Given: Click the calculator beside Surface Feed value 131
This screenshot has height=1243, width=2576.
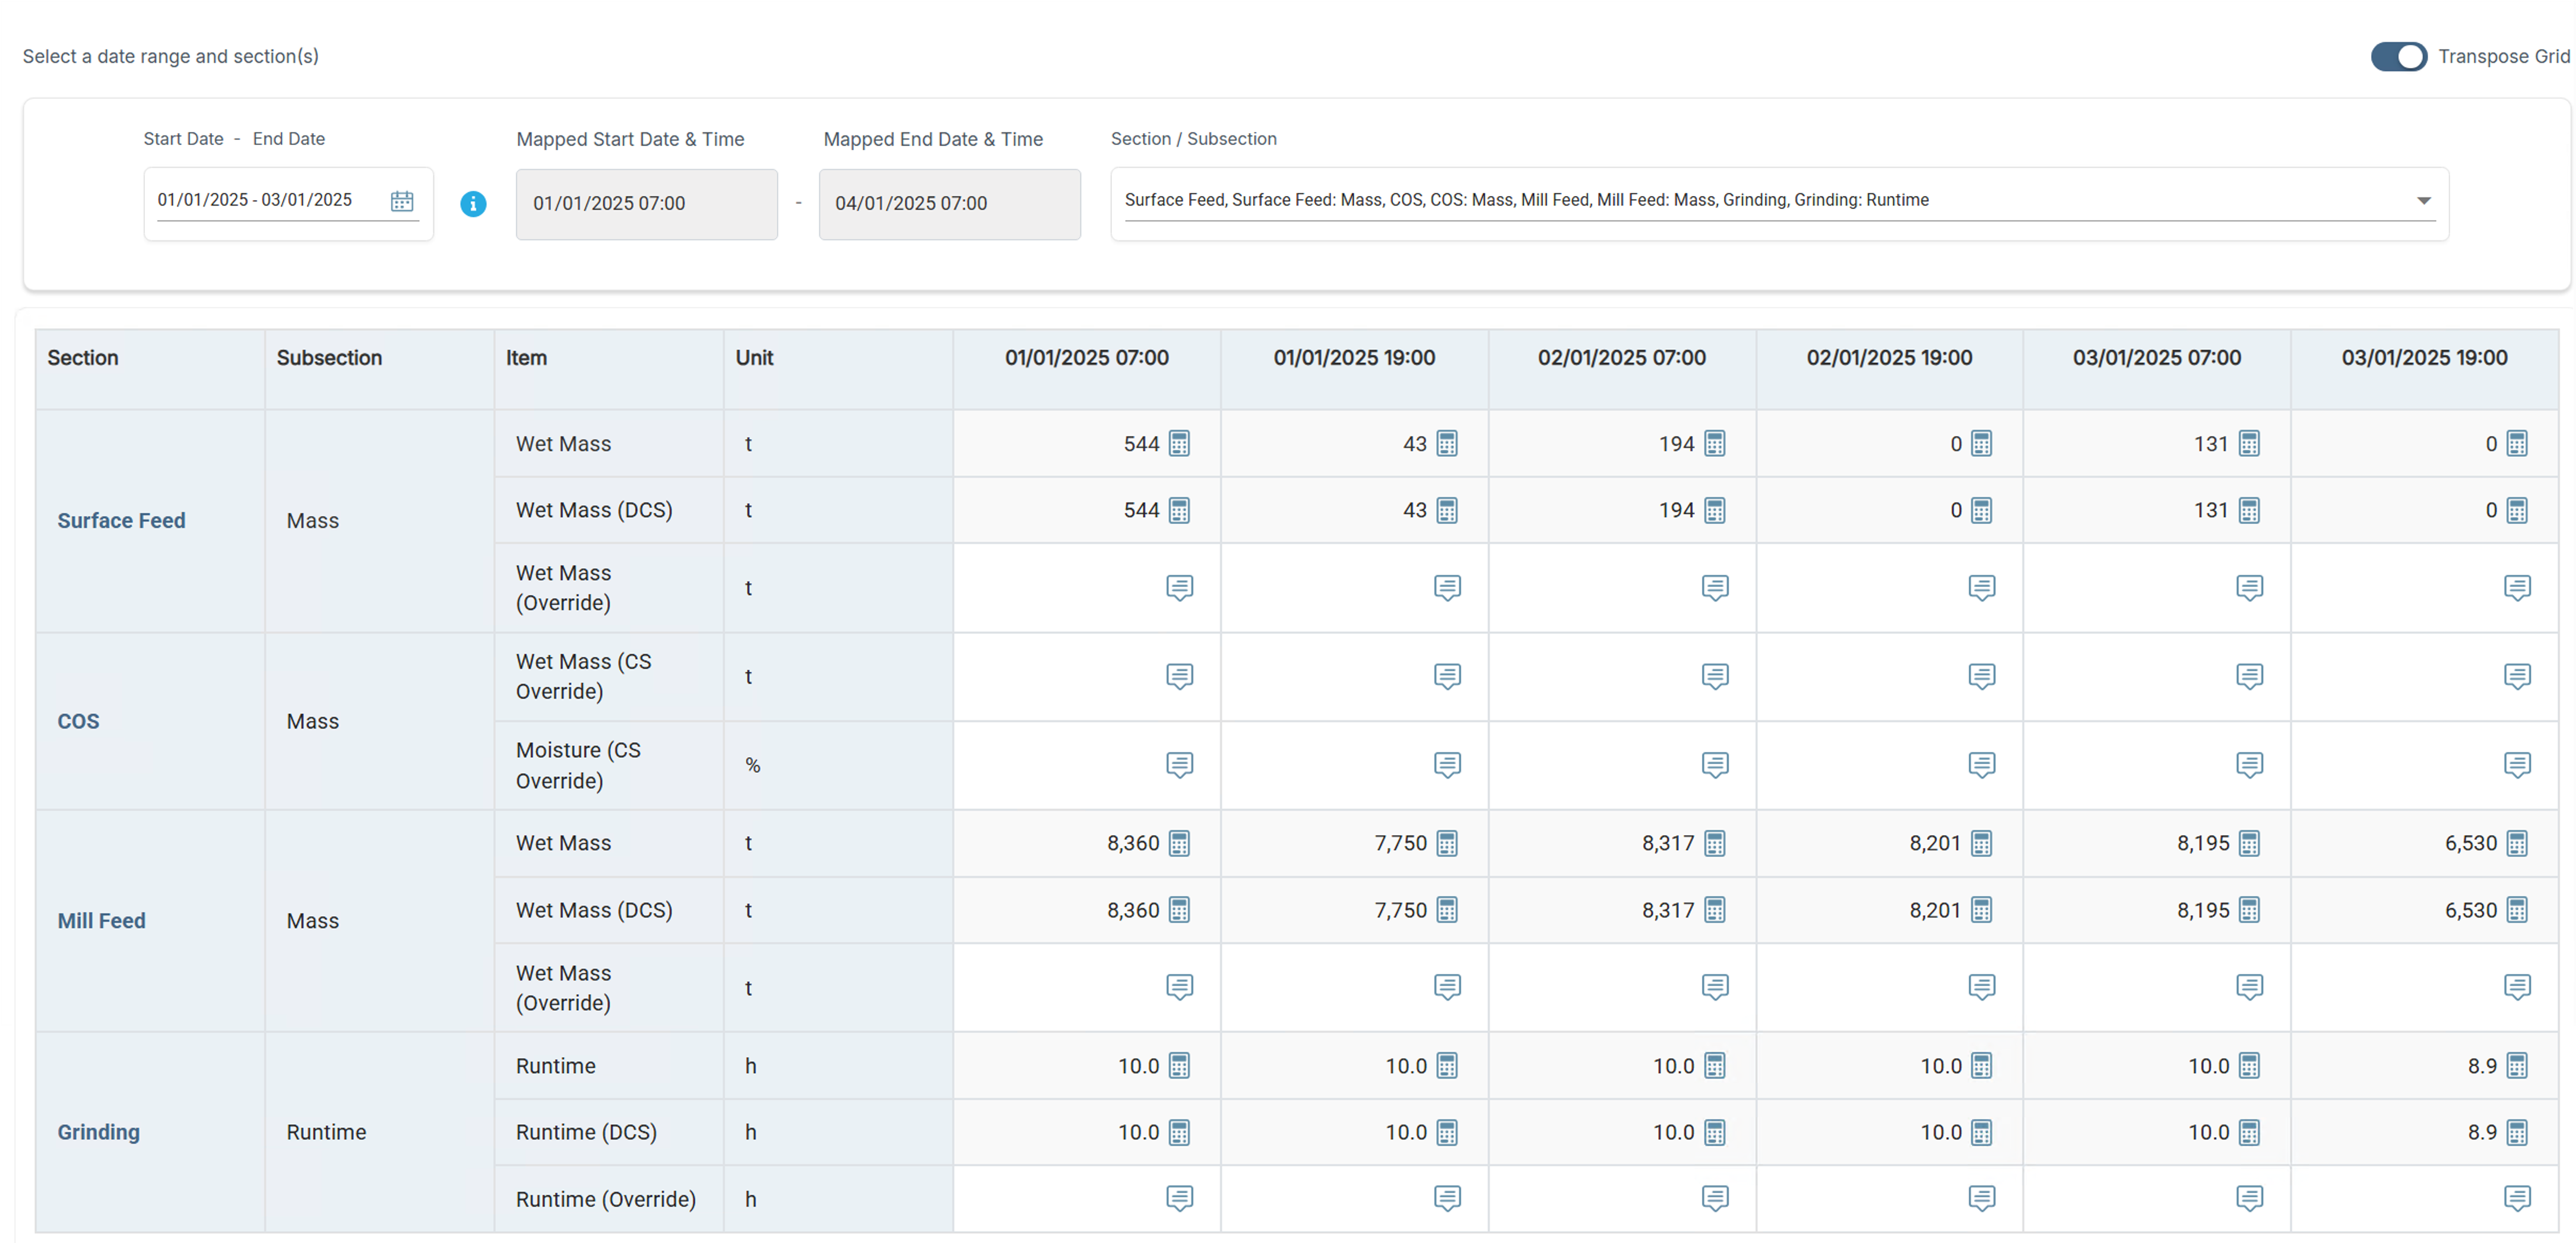Looking at the screenshot, I should click(2249, 444).
